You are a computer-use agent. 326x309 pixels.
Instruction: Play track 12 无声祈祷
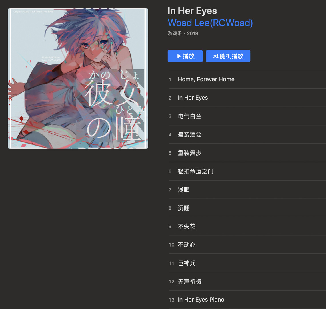click(190, 281)
